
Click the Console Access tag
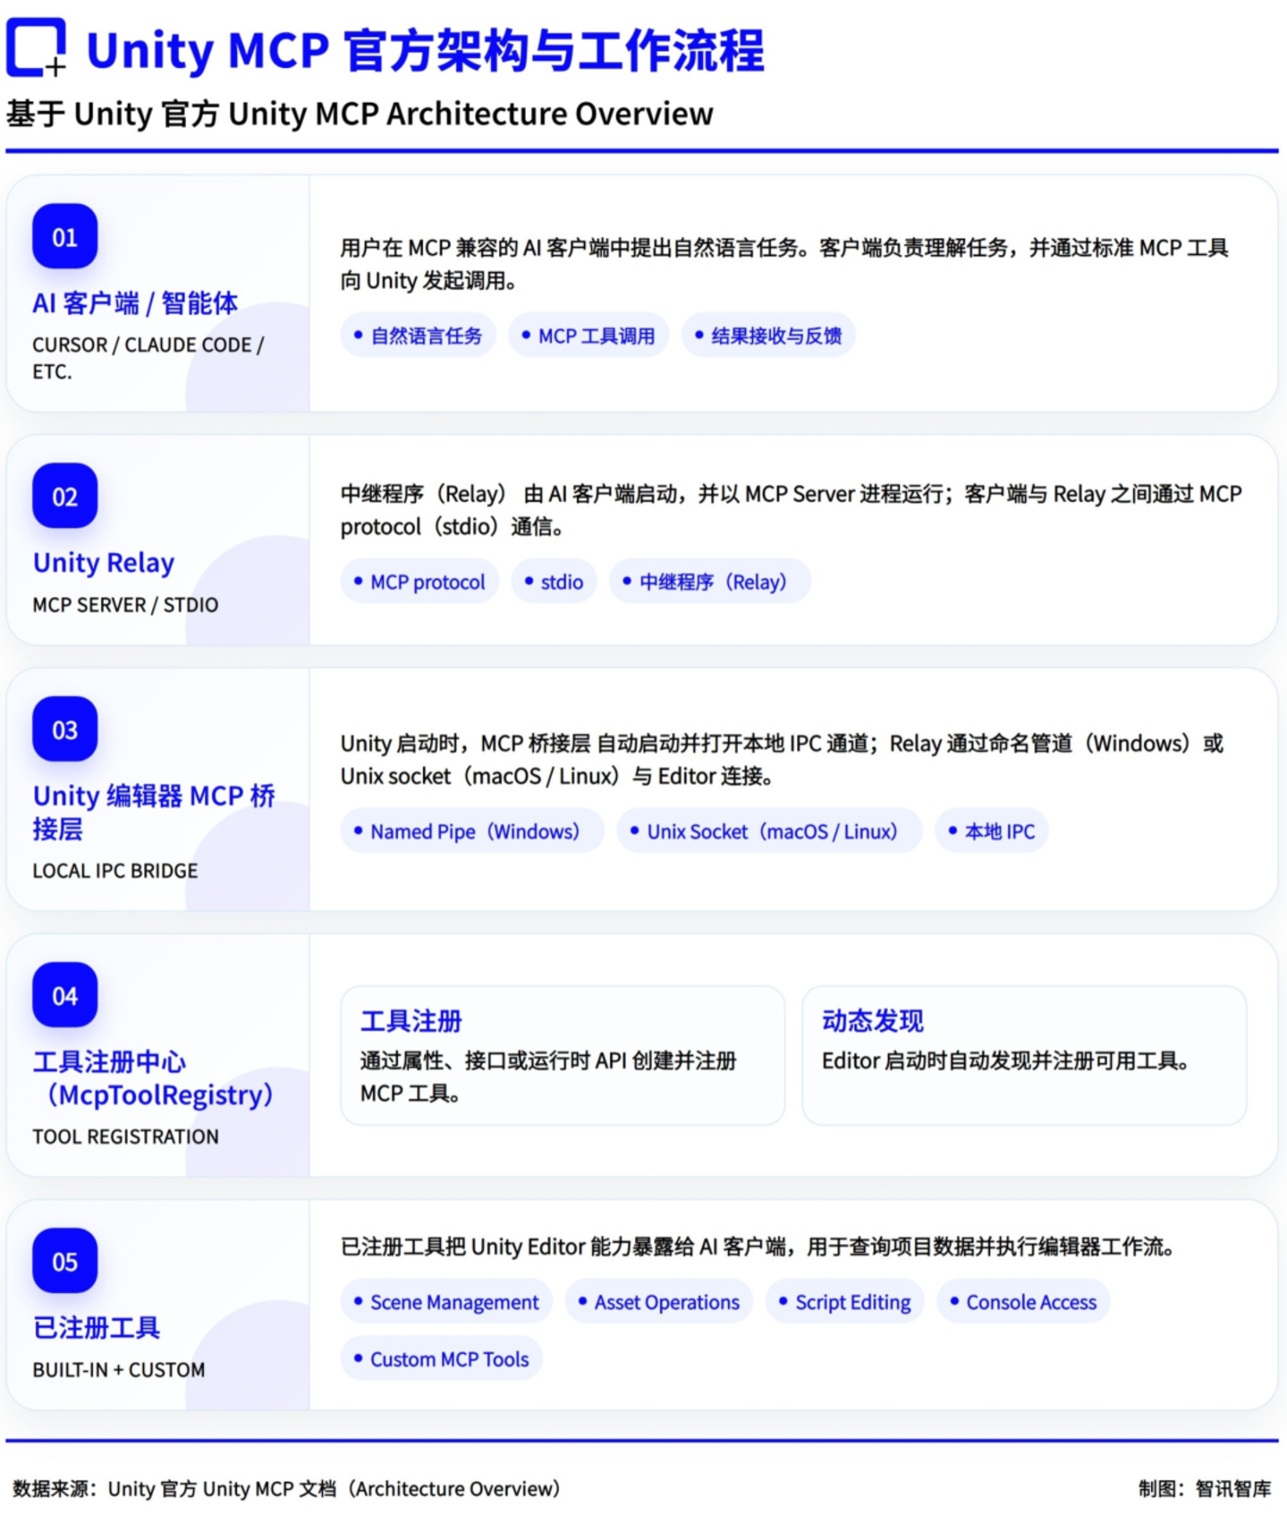1023,1302
